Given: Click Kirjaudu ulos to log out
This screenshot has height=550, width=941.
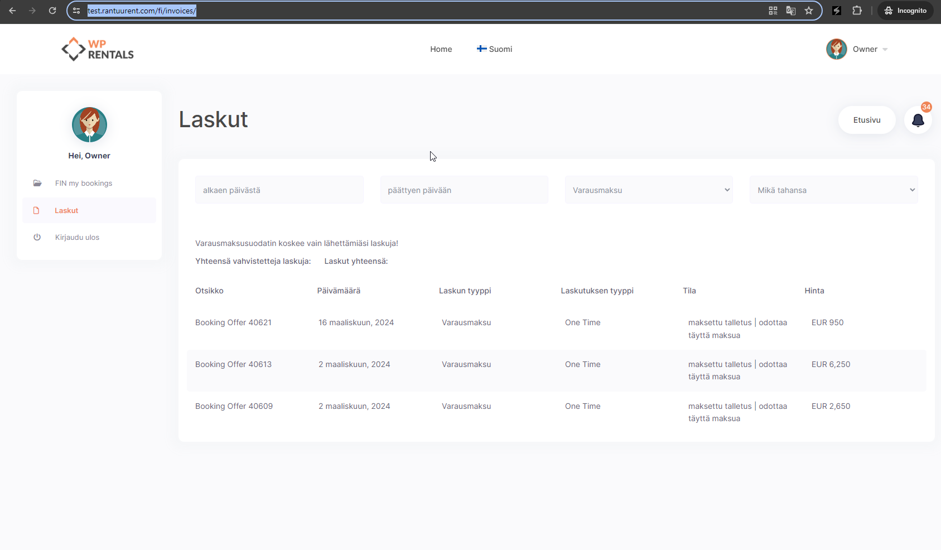Looking at the screenshot, I should click(77, 237).
